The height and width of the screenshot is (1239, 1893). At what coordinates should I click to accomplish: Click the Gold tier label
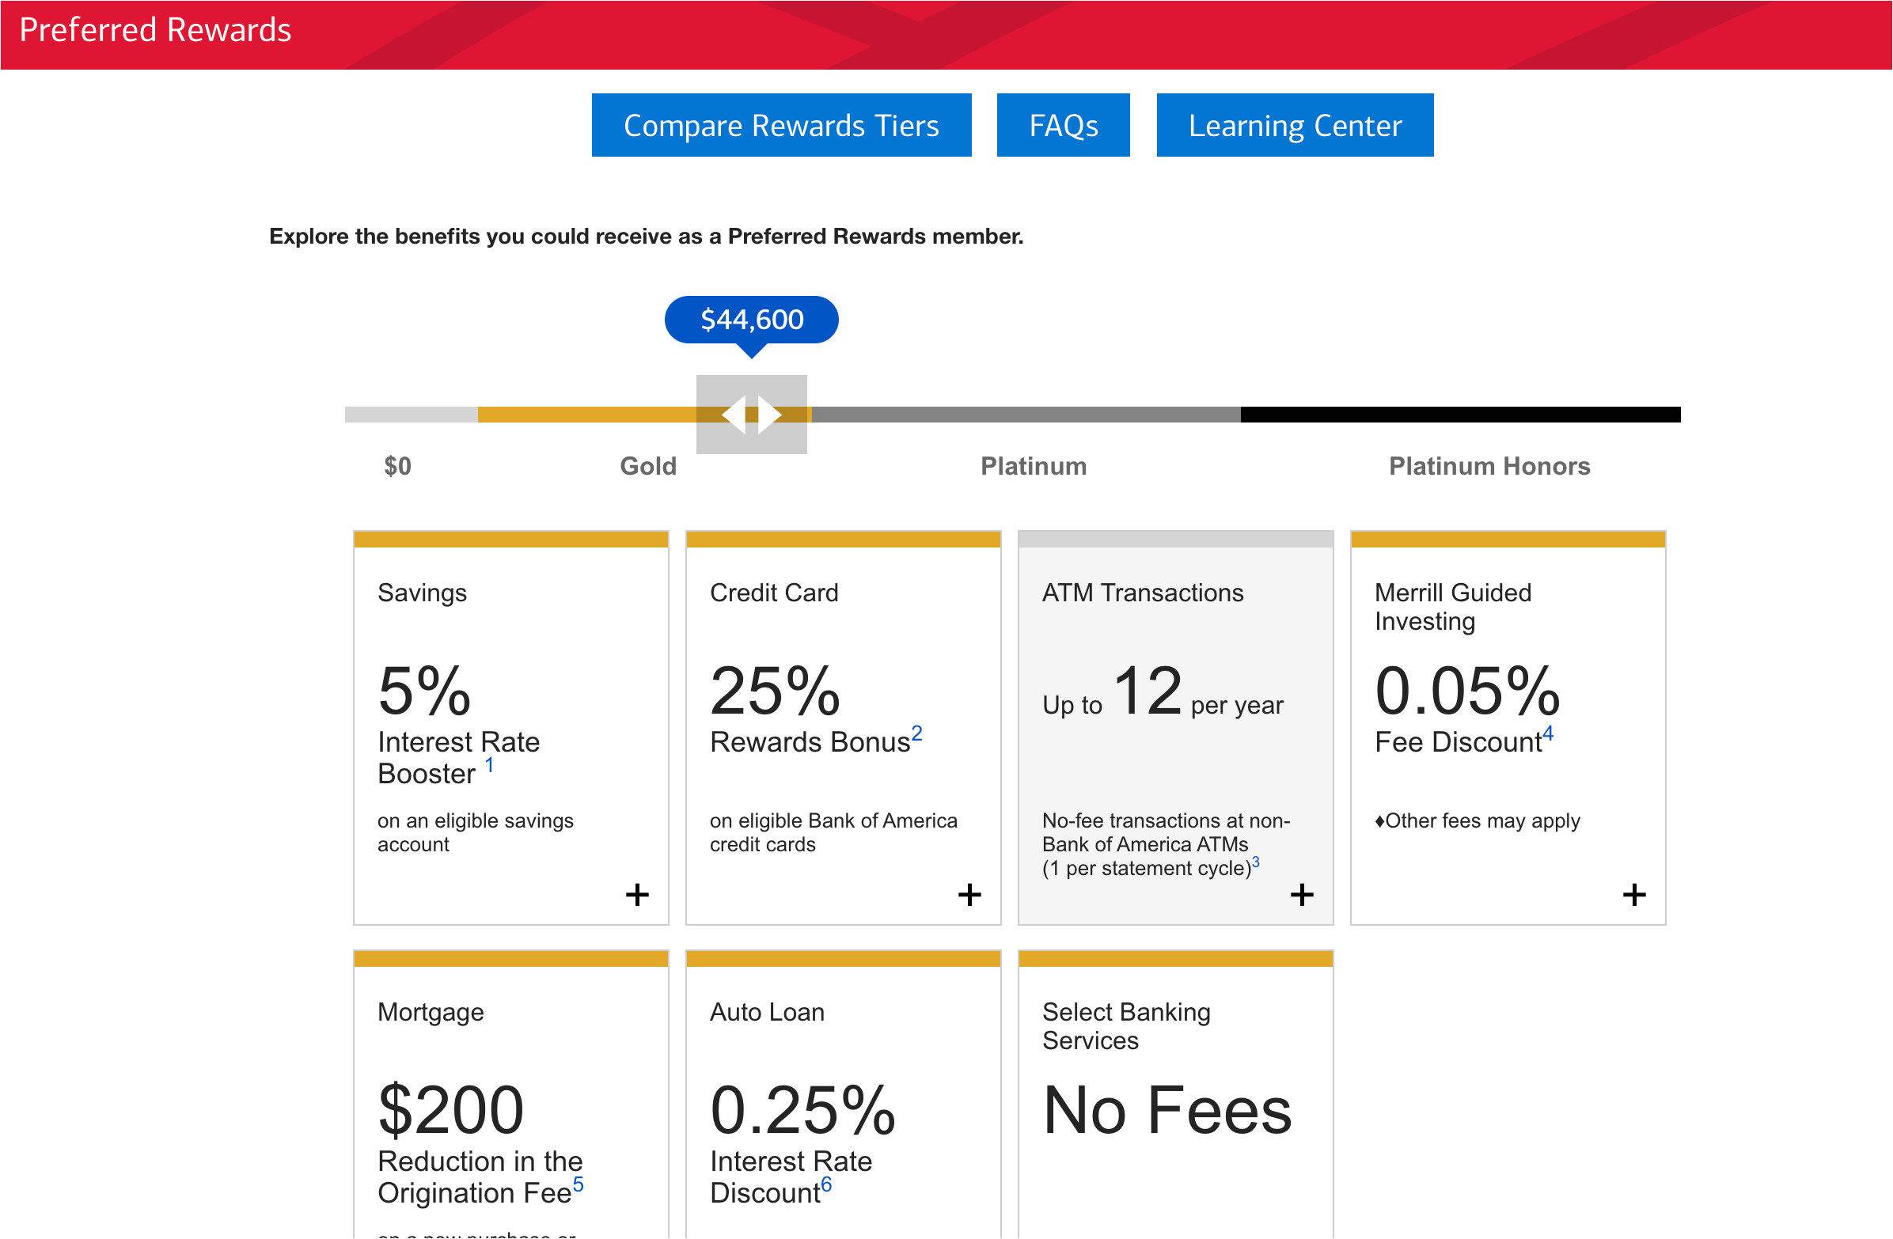pos(648,466)
